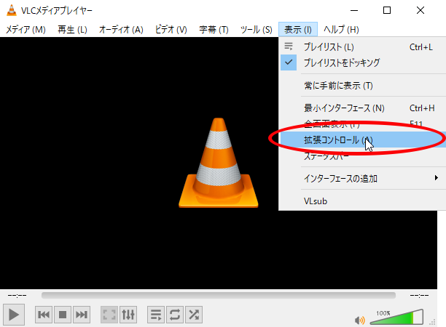This screenshot has height=327, width=446.
Task: Open the ツール (S) menu
Action: pos(255,29)
